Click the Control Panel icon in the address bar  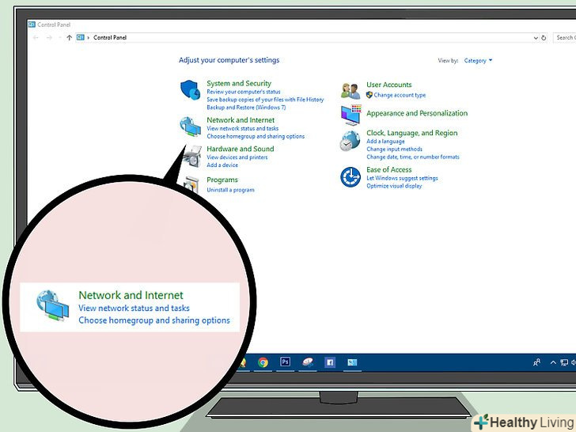click(x=81, y=37)
